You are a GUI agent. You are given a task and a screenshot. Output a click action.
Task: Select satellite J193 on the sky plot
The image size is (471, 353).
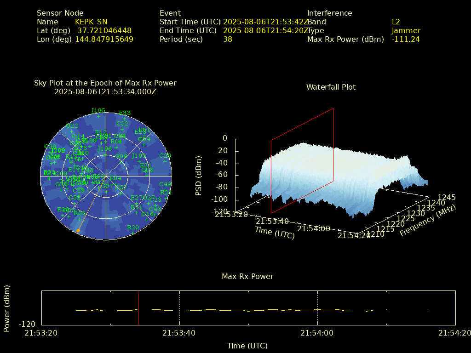[139, 161]
